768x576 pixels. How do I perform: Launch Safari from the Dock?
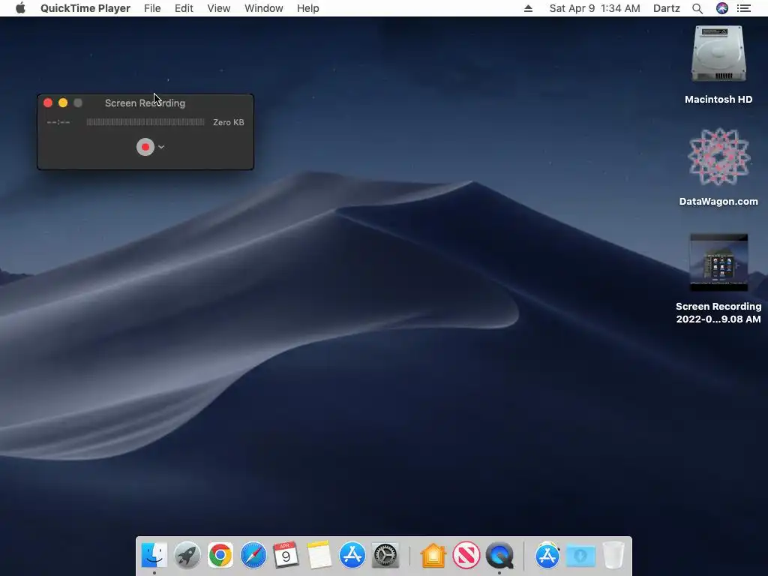253,556
